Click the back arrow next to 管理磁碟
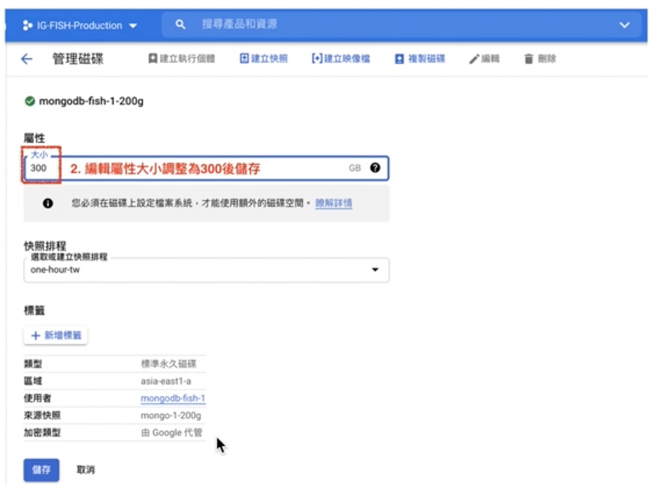The height and width of the screenshot is (488, 662). coord(27,59)
